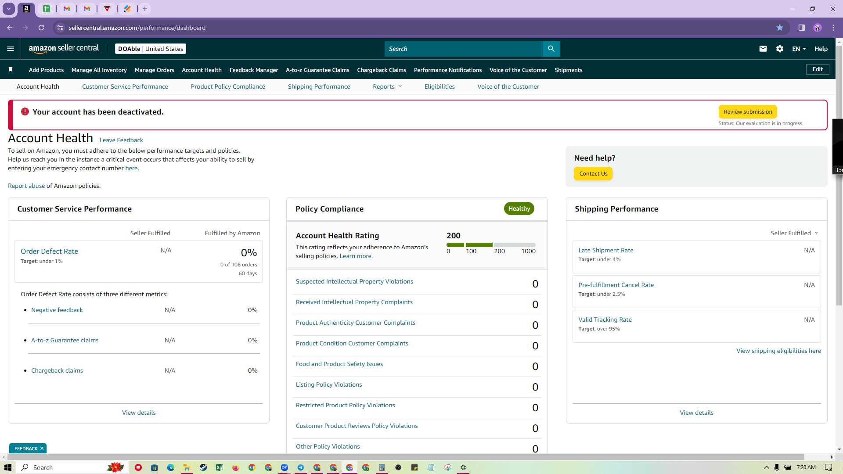Open Firefox from the taskbar
The image size is (843, 474).
(236, 467)
